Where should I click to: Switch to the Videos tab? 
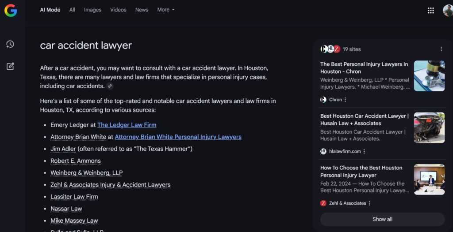point(118,10)
